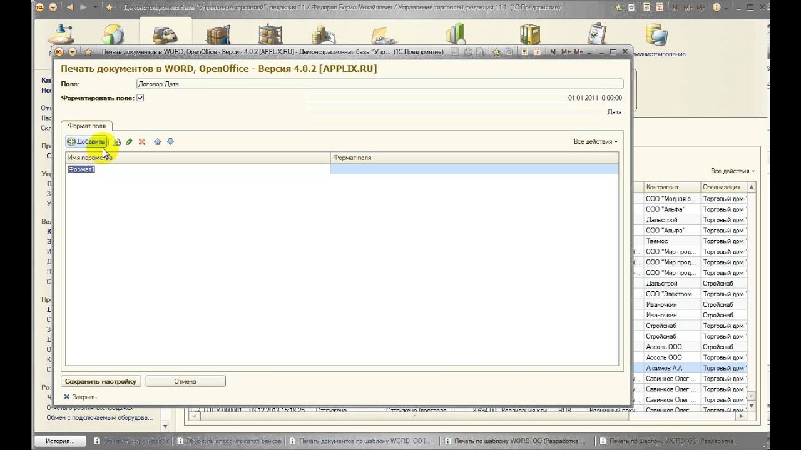The image size is (801, 450).
Task: Click the calendar icon in dialog title bar
Action: 538,52
